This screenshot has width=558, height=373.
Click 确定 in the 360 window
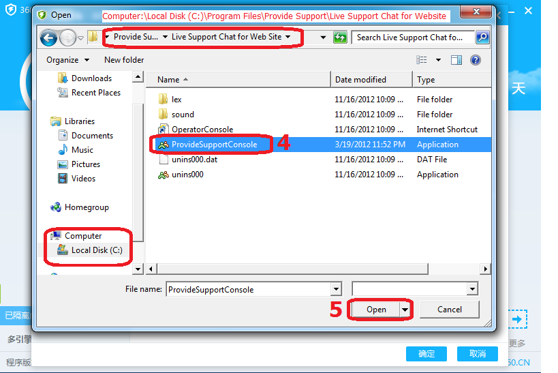427,354
